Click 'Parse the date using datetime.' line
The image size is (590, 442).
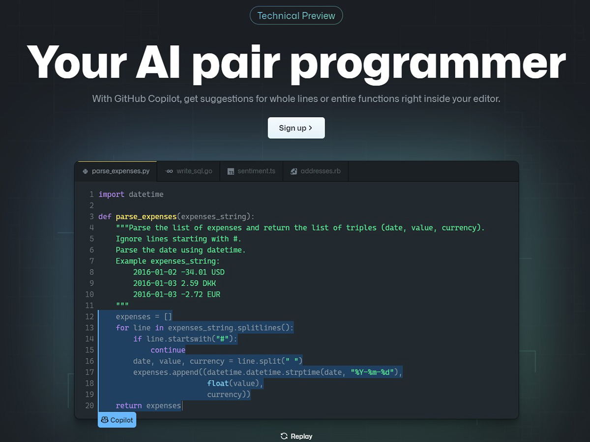(x=181, y=250)
